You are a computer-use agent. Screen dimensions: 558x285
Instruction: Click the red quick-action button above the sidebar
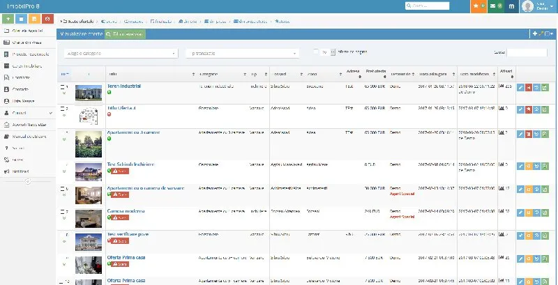pos(47,19)
